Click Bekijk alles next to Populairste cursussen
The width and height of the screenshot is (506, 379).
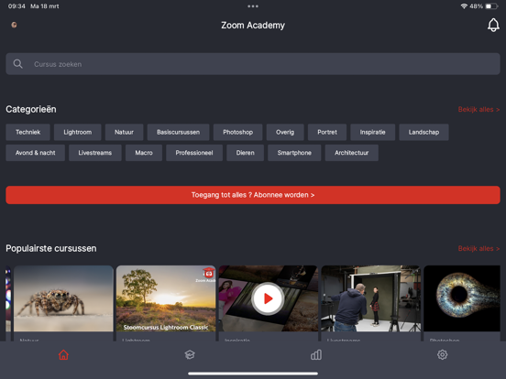tap(478, 248)
